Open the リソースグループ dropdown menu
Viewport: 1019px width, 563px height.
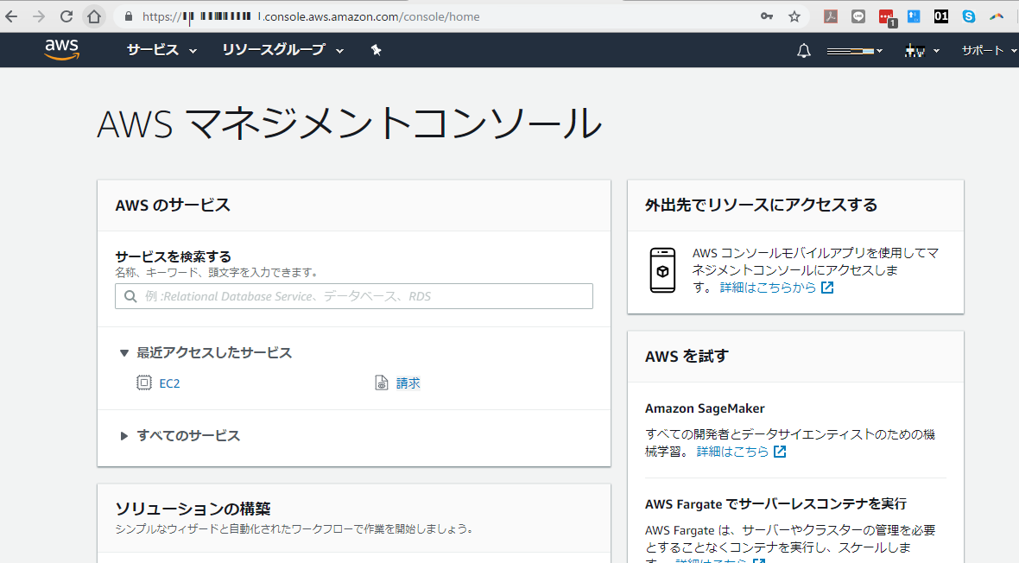coord(282,50)
